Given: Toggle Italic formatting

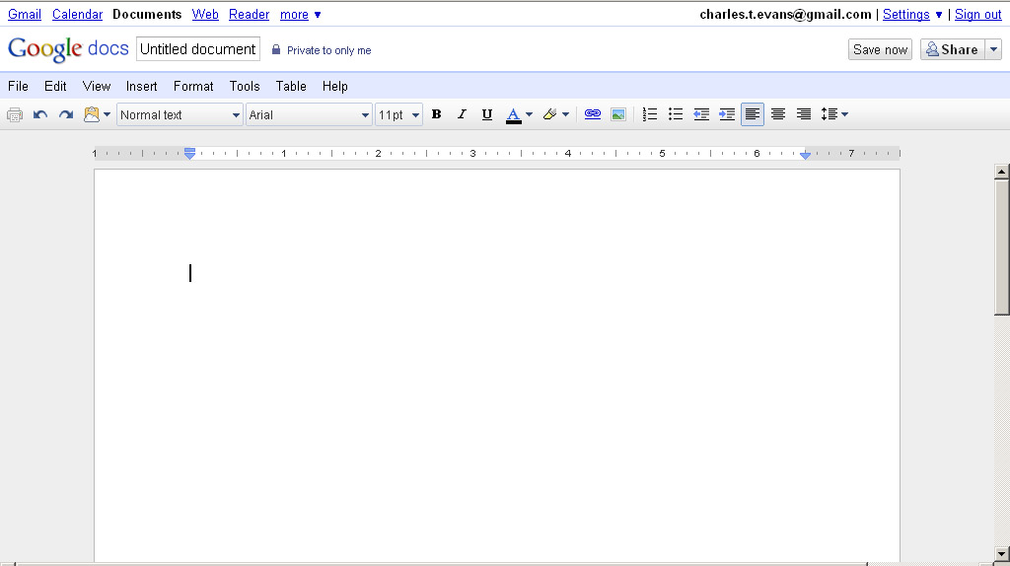Looking at the screenshot, I should (x=462, y=114).
